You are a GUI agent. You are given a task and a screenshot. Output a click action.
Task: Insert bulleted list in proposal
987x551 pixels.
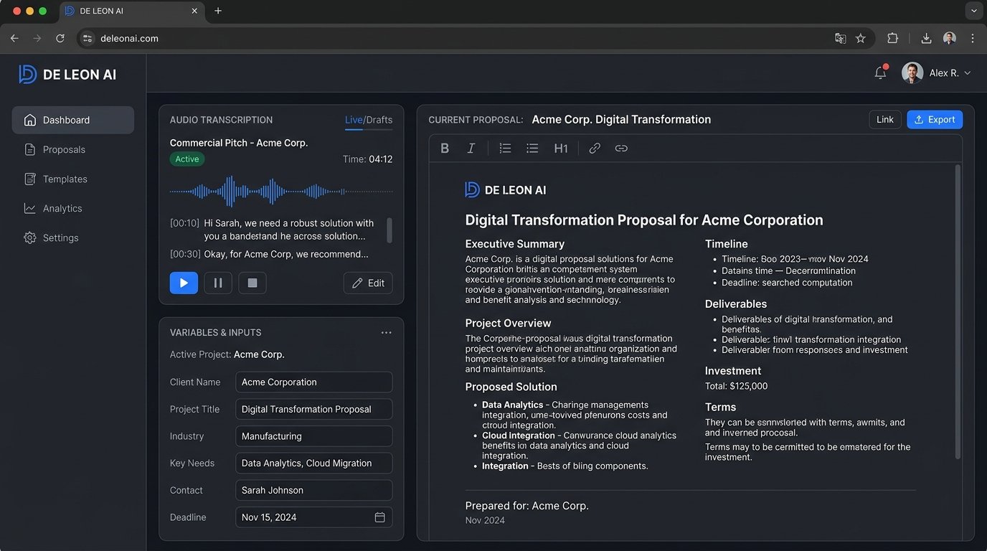tap(532, 149)
